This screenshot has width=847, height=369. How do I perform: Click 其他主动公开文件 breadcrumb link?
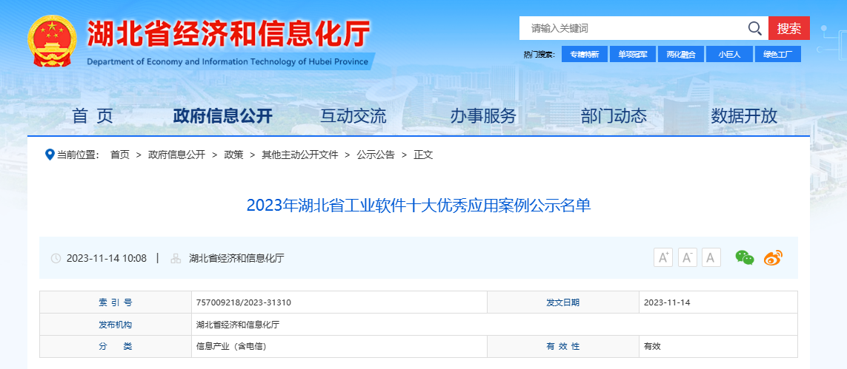point(299,155)
